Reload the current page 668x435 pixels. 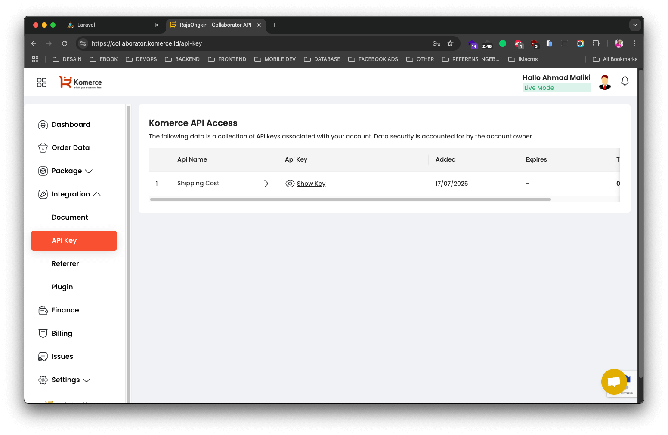point(65,43)
